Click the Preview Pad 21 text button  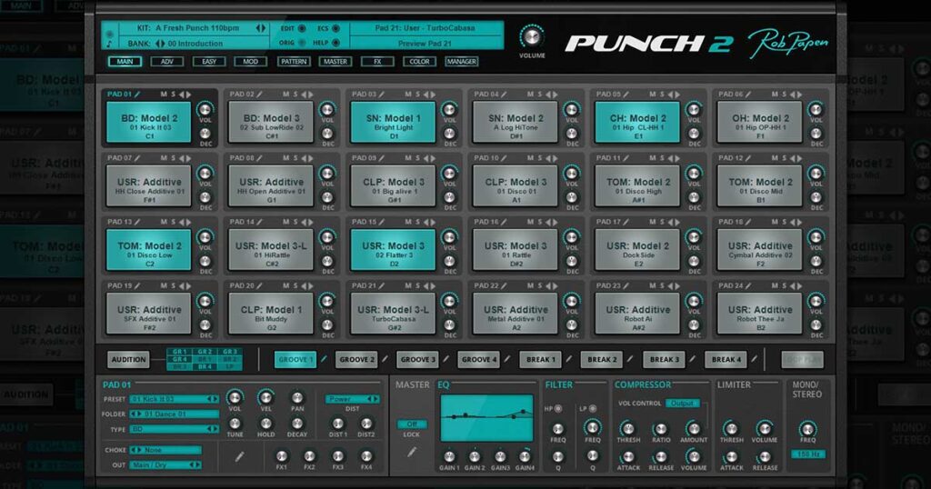click(x=425, y=44)
